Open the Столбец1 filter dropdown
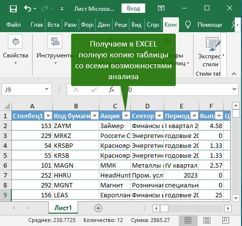The image size is (242, 226). tap(48, 116)
